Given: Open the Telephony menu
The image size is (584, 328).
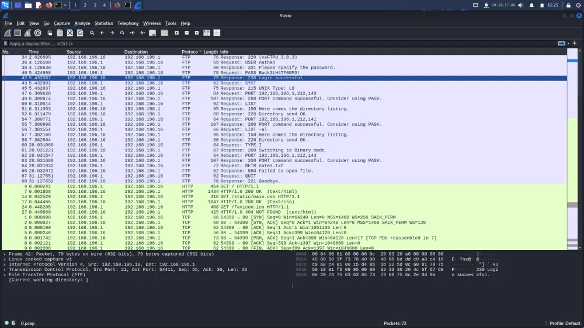Looking at the screenshot, I should tap(128, 23).
